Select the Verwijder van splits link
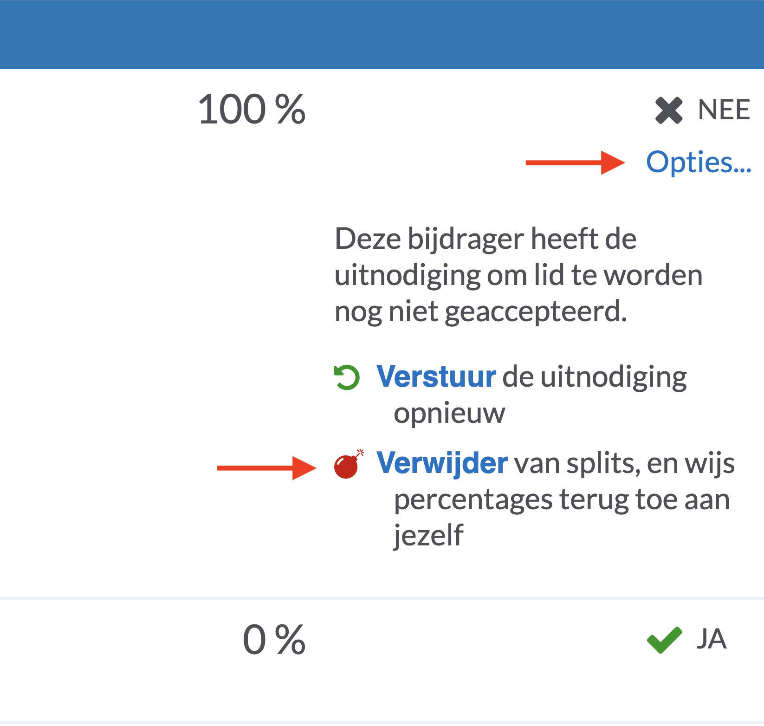764x726 pixels. click(x=442, y=463)
